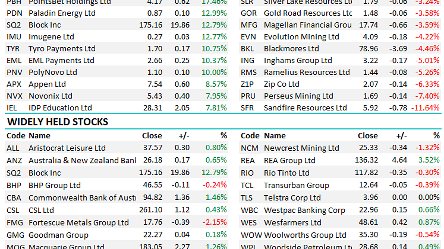Image resolution: width=444 pixels, height=249 pixels.
Task: Select Inghams Group Ltd's -5.01% change
Action: (427, 61)
